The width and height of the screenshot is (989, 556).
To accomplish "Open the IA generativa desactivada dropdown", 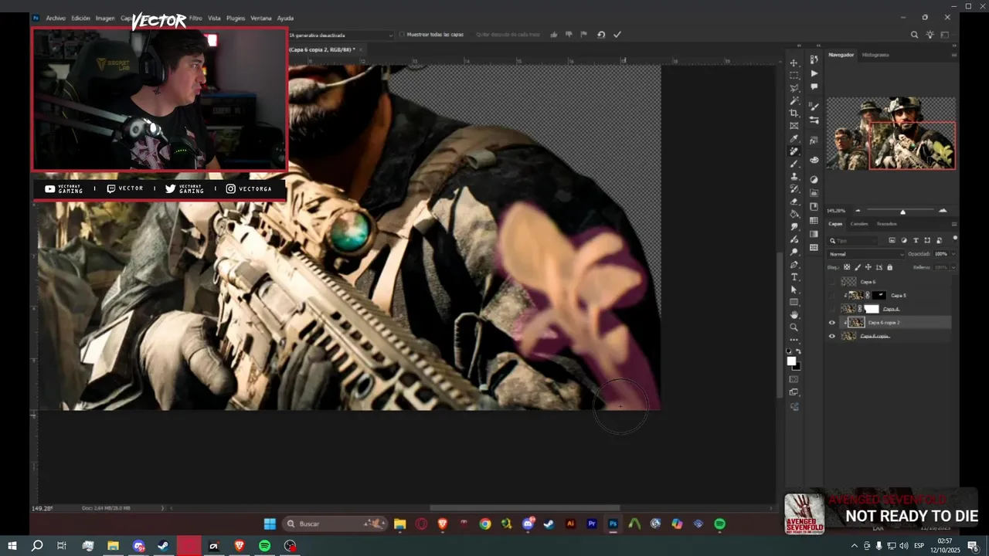I will pos(341,35).
